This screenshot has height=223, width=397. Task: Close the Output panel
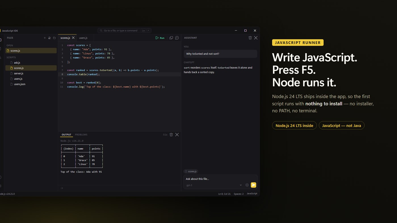(x=177, y=135)
